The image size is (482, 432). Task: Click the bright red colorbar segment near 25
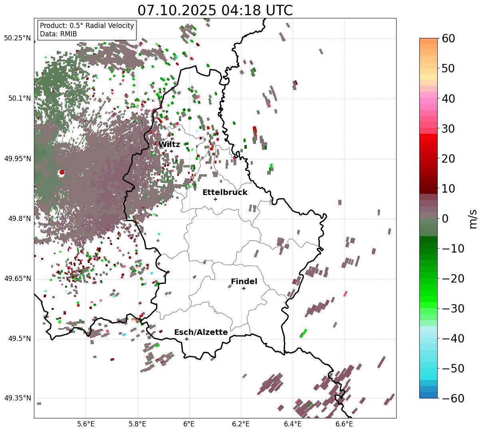(x=428, y=143)
